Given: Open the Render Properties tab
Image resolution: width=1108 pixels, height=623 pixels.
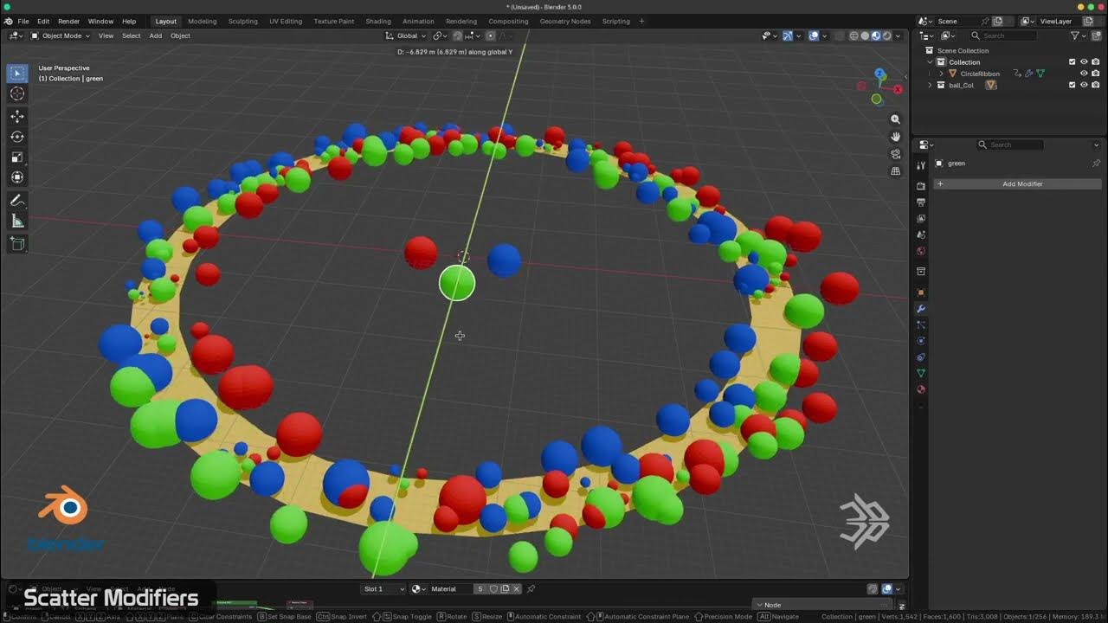Looking at the screenshot, I should pyautogui.click(x=920, y=185).
